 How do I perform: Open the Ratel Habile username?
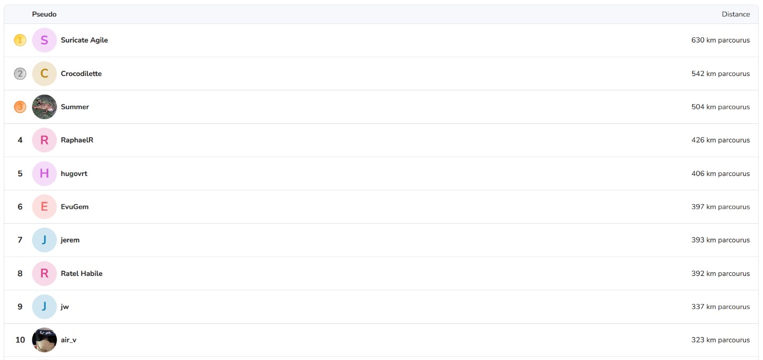click(82, 273)
